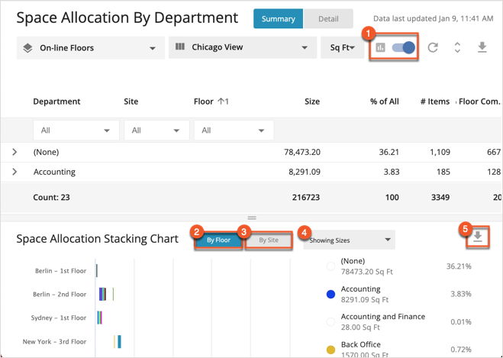Screen dimensions: 503x358
Task: Click the 3.83 percent cell
Action: pos(392,172)
